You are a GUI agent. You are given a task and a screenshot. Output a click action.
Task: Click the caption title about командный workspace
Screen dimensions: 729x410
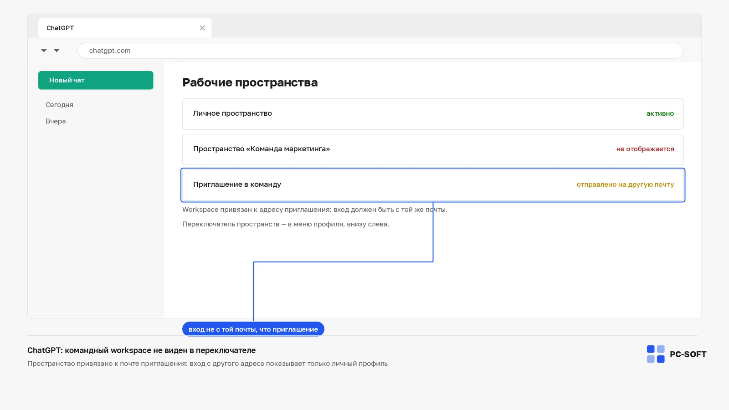(141, 350)
